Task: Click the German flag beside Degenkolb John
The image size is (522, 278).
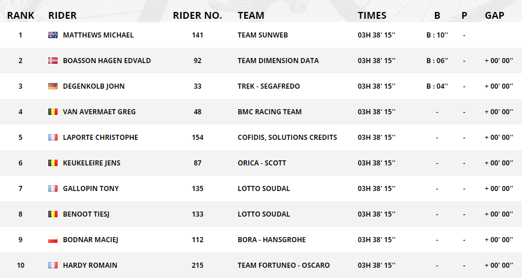Action: 53,86
